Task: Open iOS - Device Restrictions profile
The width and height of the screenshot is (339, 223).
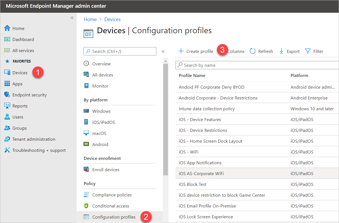Action: pos(203,130)
